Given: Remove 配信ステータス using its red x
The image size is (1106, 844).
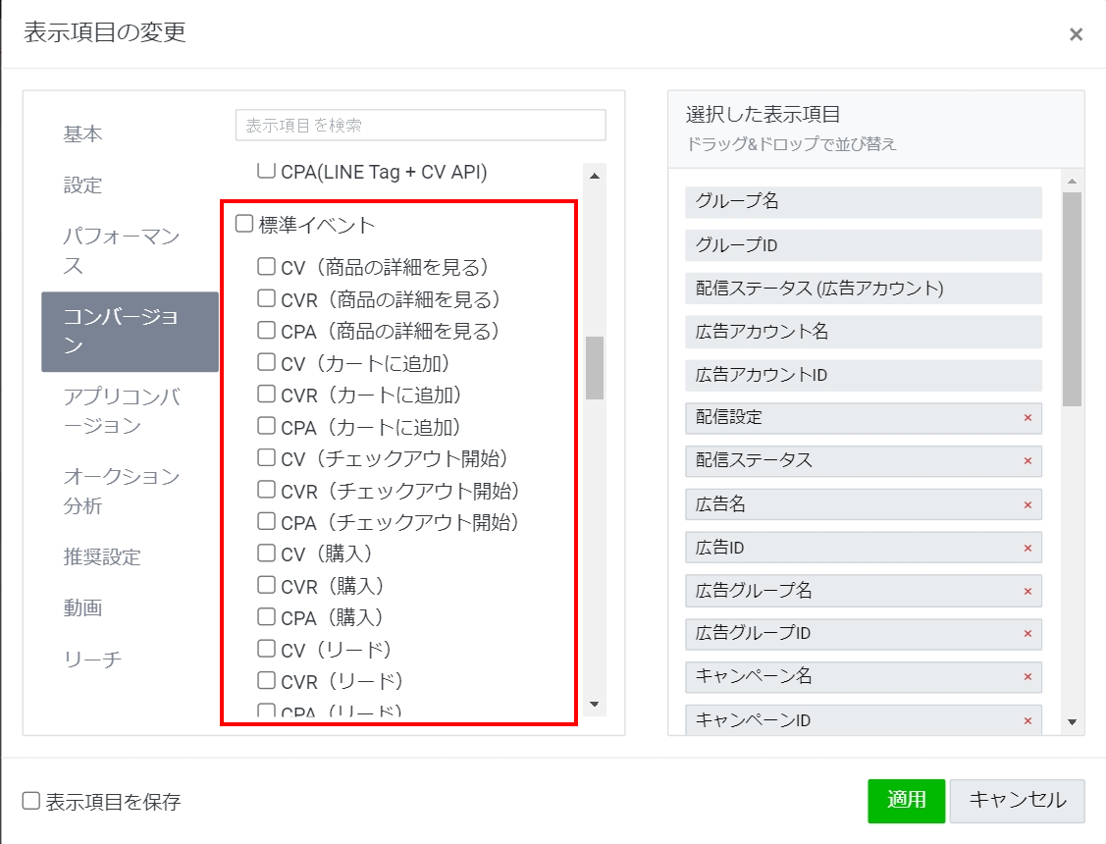Looking at the screenshot, I should tap(1027, 461).
